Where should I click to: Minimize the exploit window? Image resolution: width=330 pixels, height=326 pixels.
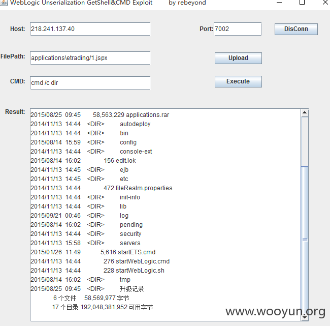pyautogui.click(x=279, y=3)
